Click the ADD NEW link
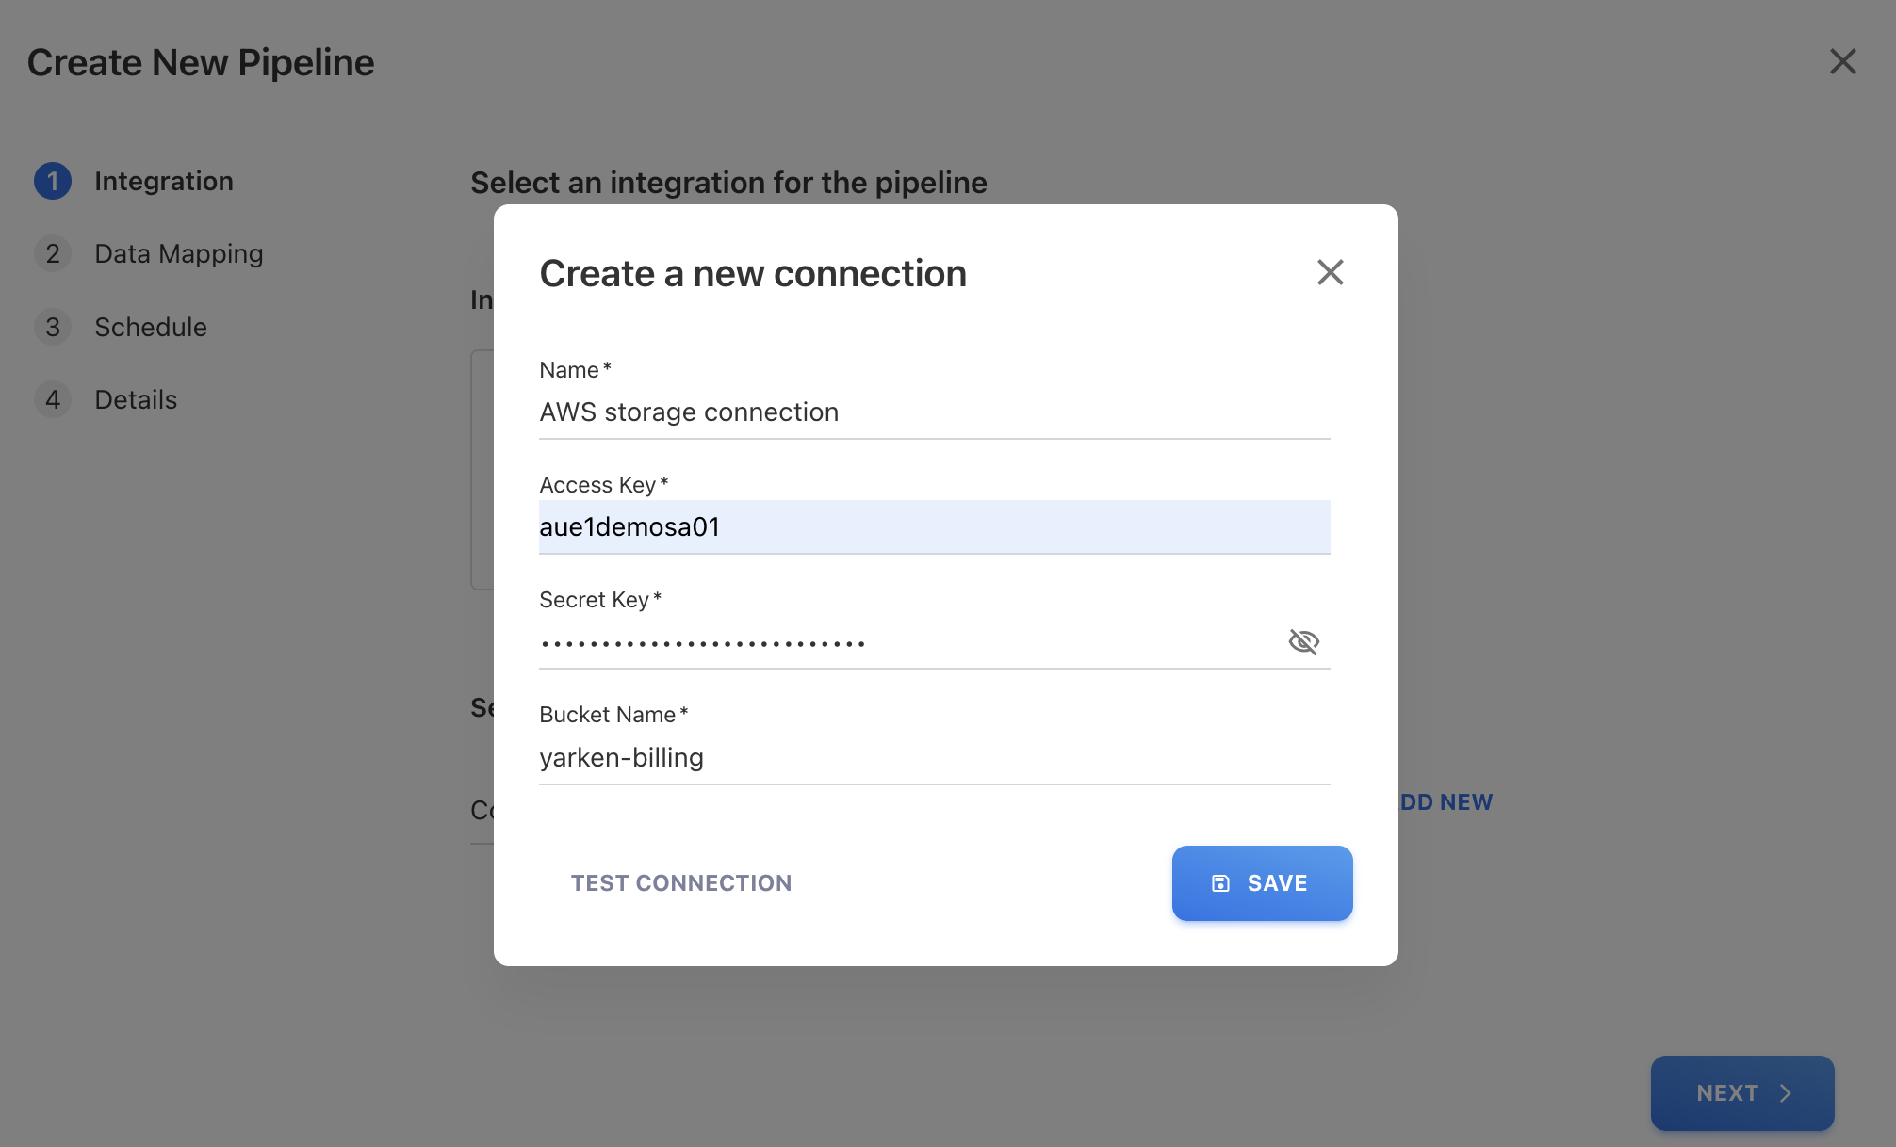Image resolution: width=1896 pixels, height=1147 pixels. point(1446,802)
